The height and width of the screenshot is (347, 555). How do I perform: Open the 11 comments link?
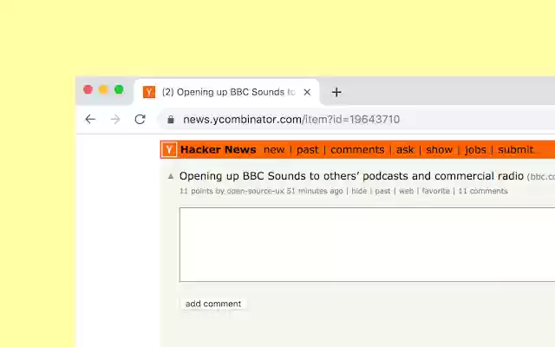[483, 191]
